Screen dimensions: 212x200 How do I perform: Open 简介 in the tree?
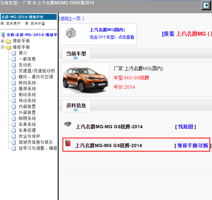(x=23, y=53)
